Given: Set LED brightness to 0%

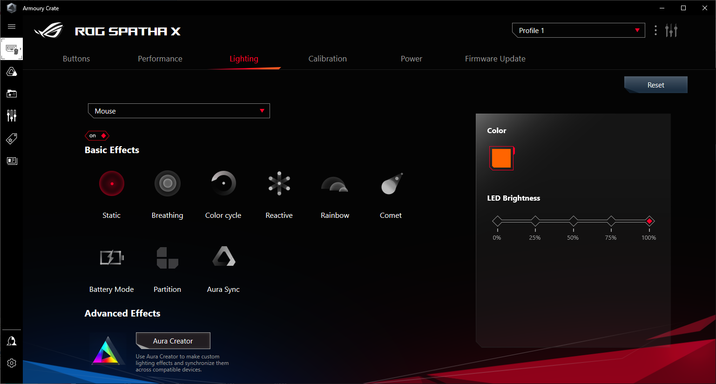Looking at the screenshot, I should point(497,221).
